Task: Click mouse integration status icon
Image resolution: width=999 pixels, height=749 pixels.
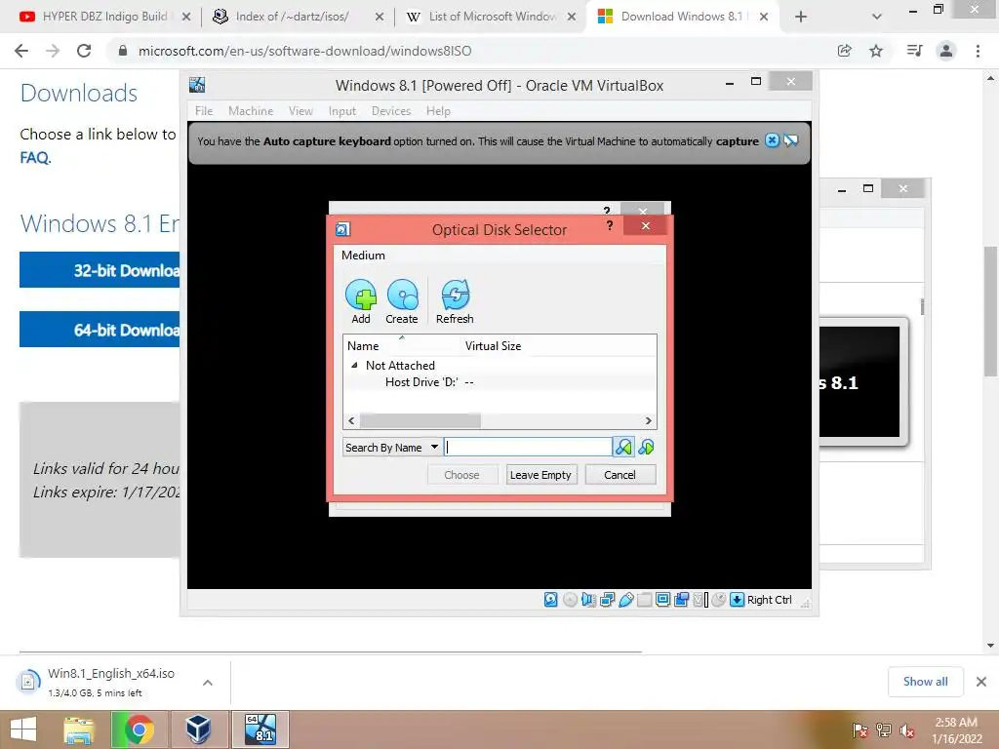Action: pos(719,600)
